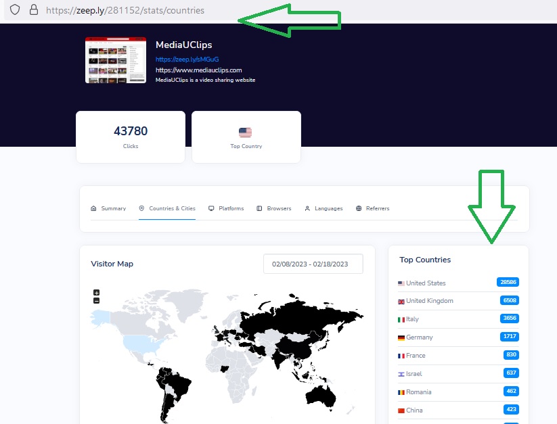The width and height of the screenshot is (557, 424).
Task: Click the 28586 United States count badge
Action: point(508,282)
